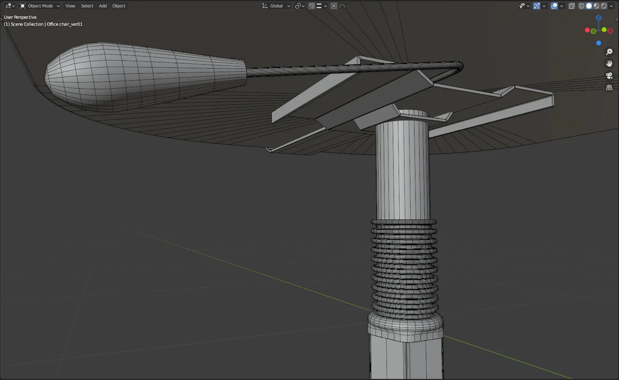
Task: Open the Add menu
Action: pyautogui.click(x=103, y=6)
